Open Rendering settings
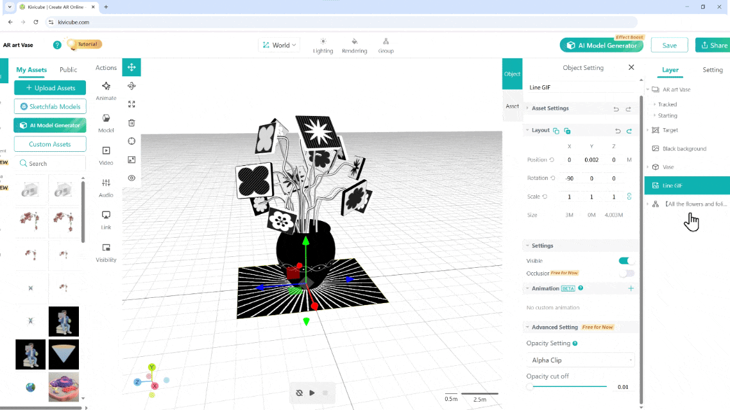 coord(354,45)
